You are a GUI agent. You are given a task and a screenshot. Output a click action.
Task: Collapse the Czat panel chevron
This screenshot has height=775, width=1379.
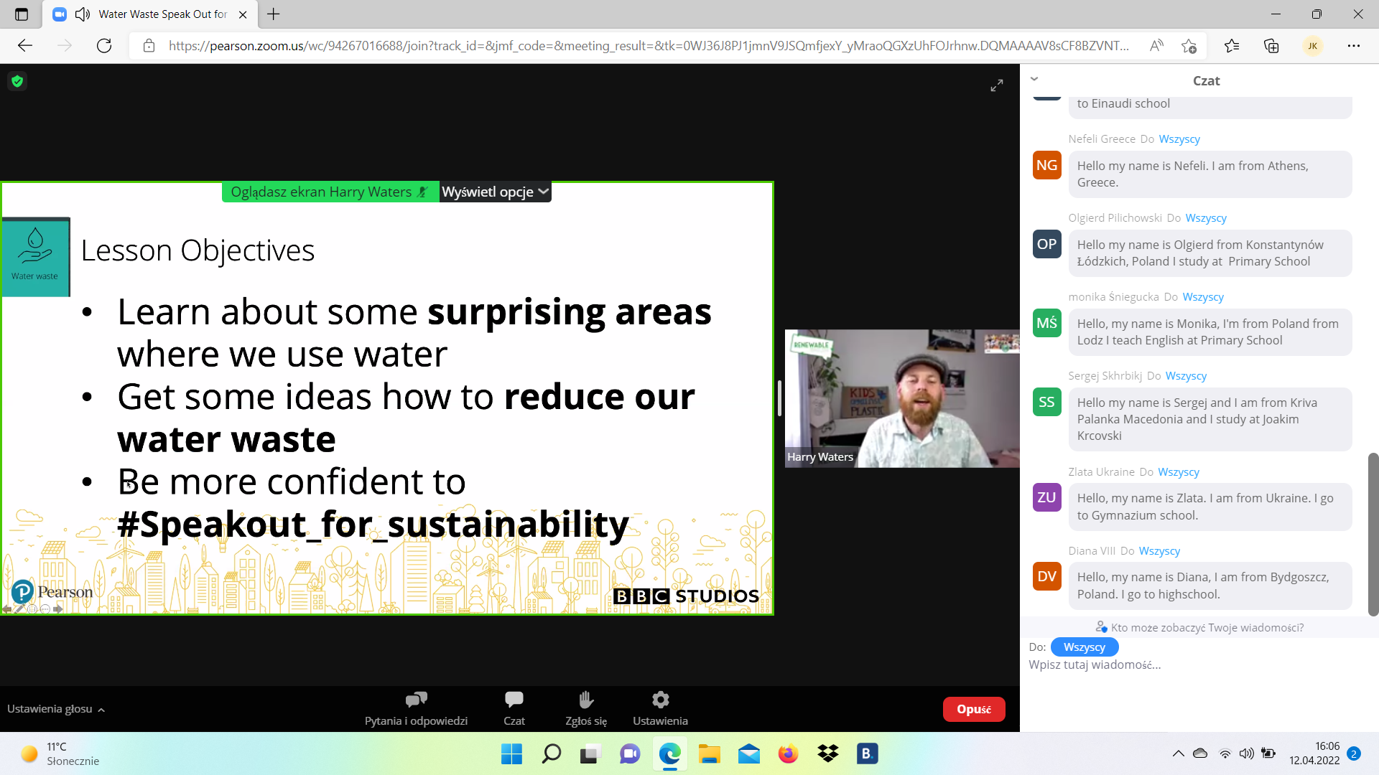click(x=1034, y=79)
